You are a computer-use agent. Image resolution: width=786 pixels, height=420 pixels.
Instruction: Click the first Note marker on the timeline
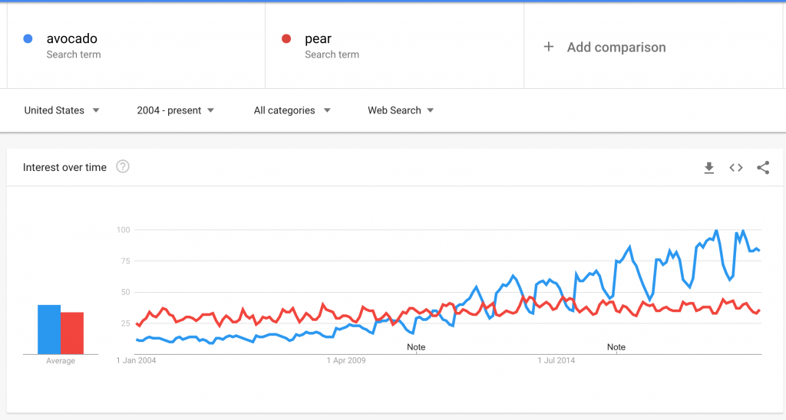(416, 347)
